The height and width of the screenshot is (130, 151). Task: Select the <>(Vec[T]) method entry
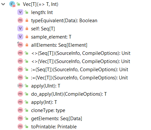point(81,61)
